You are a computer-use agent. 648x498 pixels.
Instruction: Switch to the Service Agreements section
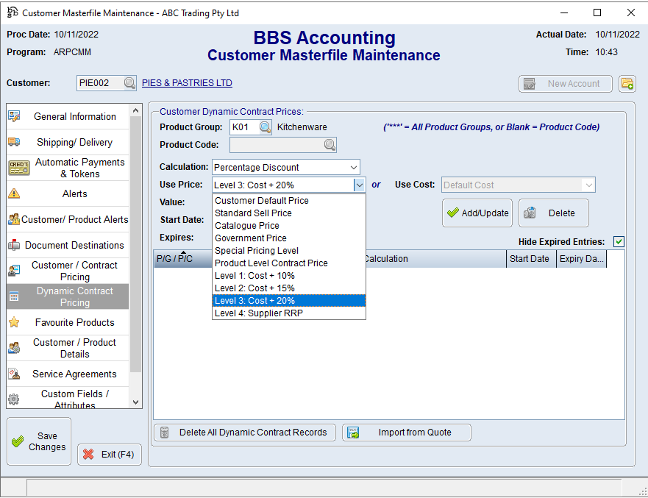pyautogui.click(x=74, y=374)
